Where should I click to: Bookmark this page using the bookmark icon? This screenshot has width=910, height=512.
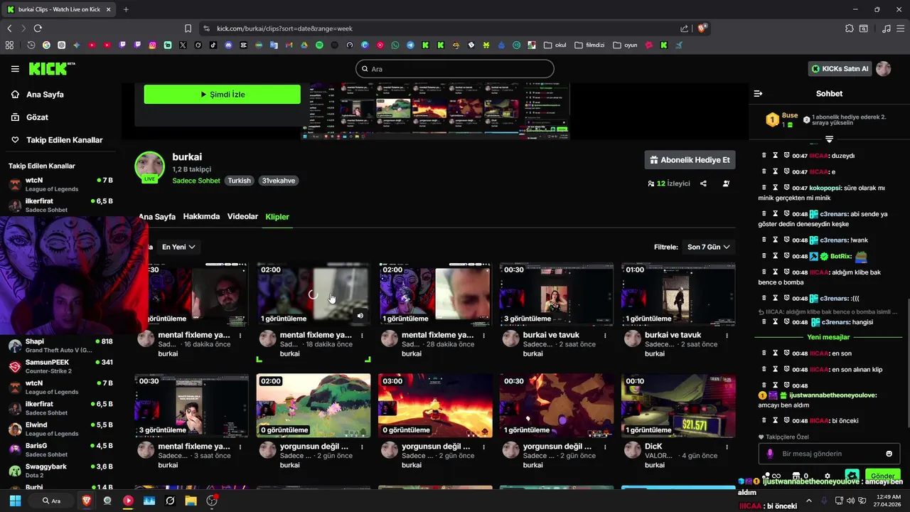188,28
